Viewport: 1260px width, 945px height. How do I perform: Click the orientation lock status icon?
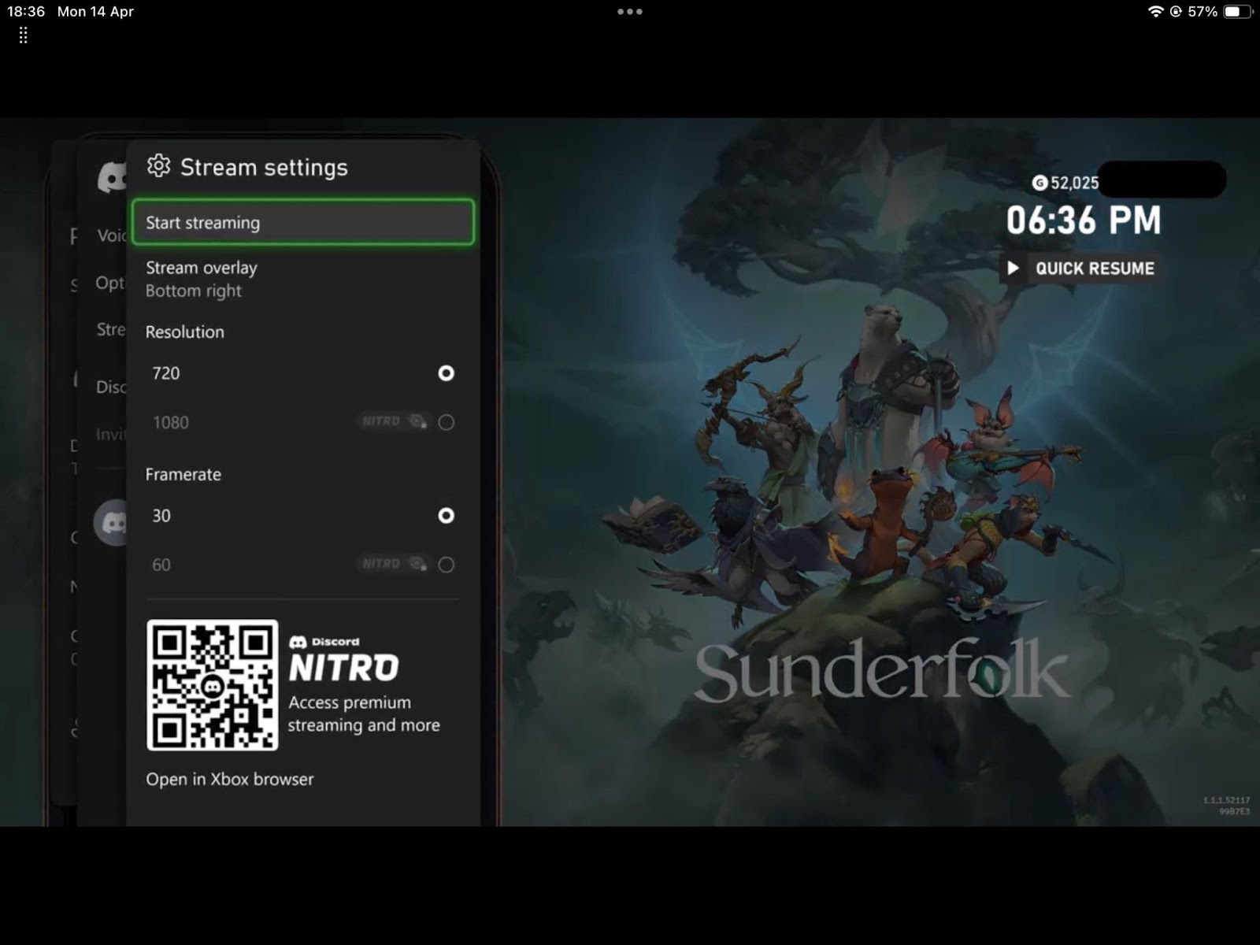click(x=1176, y=12)
